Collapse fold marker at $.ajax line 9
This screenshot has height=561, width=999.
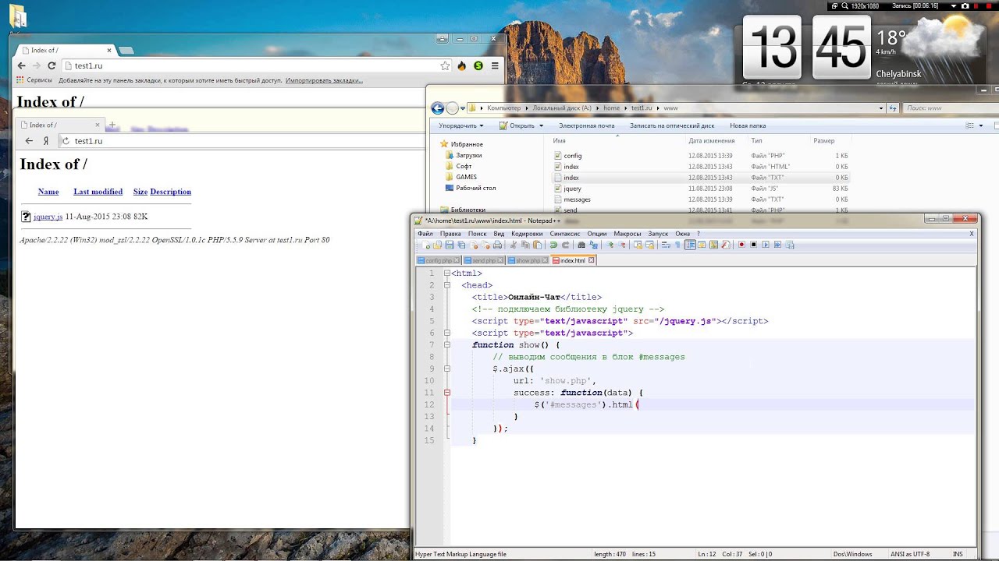(446, 369)
